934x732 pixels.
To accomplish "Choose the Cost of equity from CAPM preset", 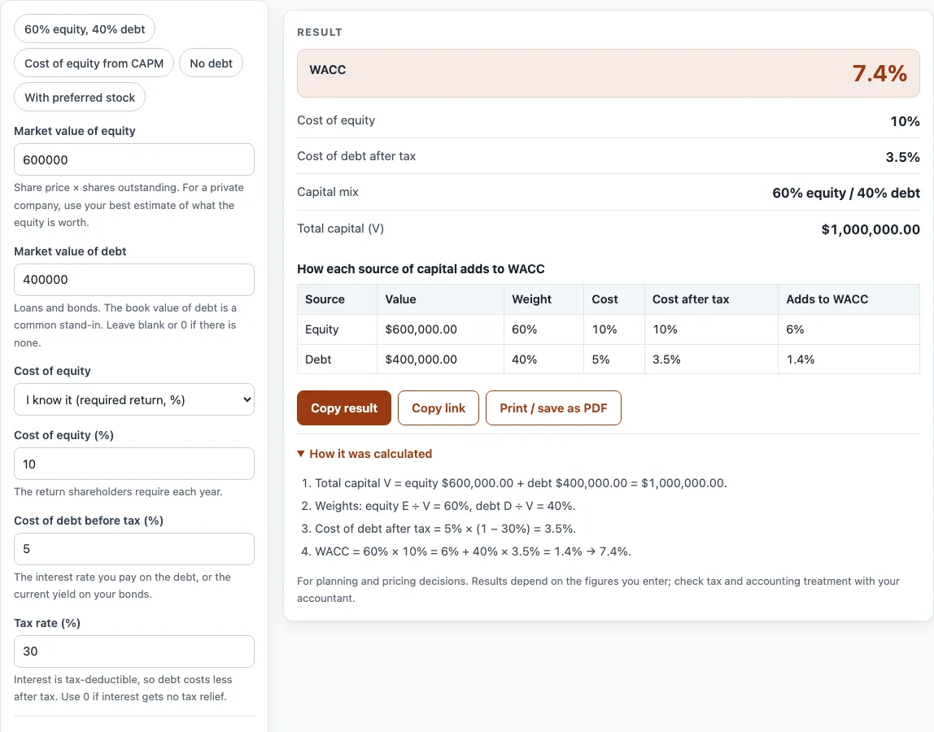I will 94,63.
